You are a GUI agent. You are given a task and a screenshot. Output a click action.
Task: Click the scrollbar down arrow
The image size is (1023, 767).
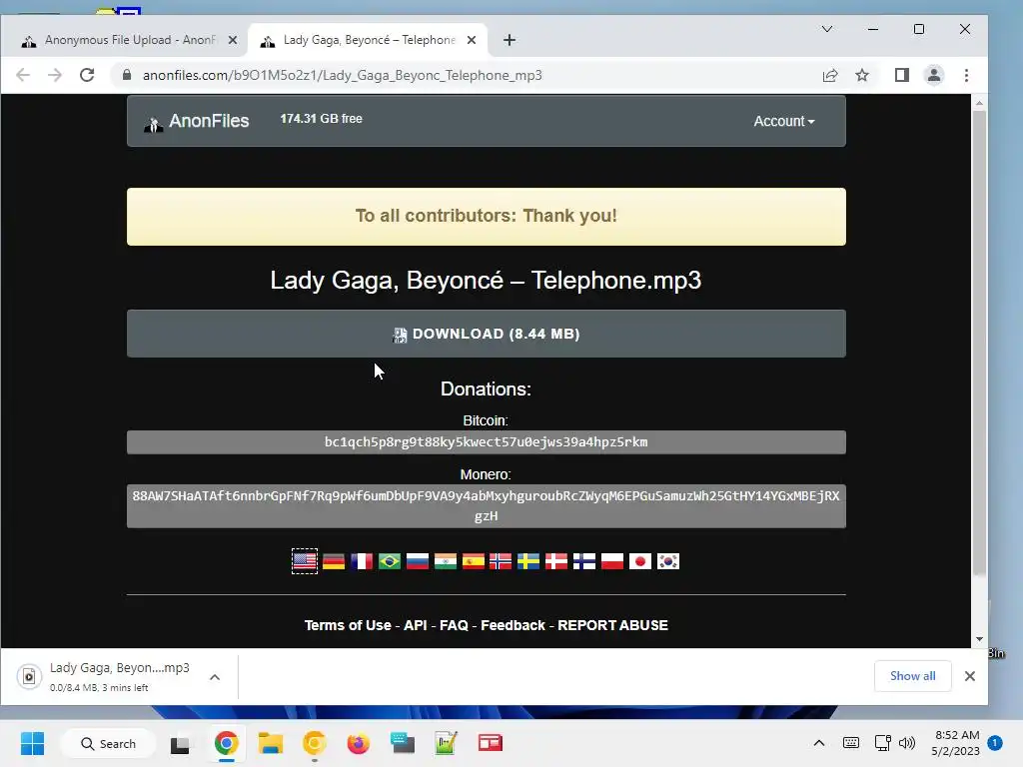(979, 639)
